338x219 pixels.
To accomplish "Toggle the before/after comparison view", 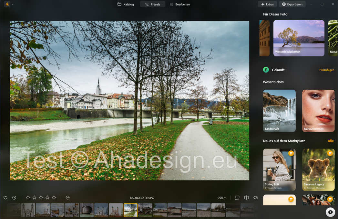I will (246, 197).
